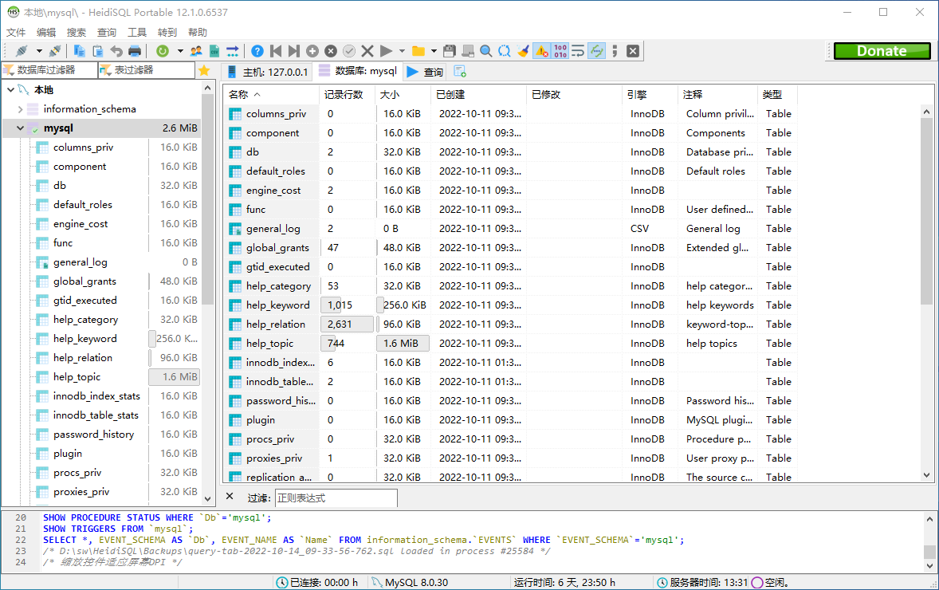
Task: Open the 搜索 menu
Action: coord(76,33)
